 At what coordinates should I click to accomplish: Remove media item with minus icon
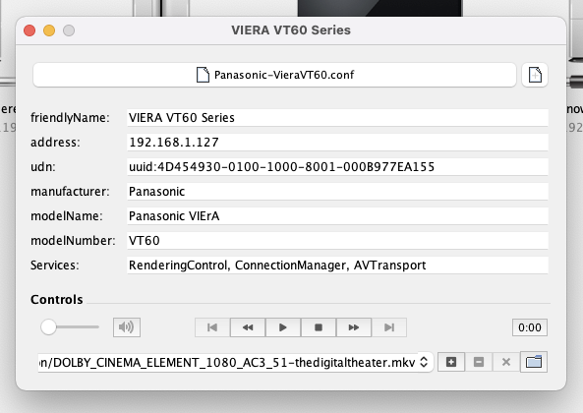pos(479,362)
